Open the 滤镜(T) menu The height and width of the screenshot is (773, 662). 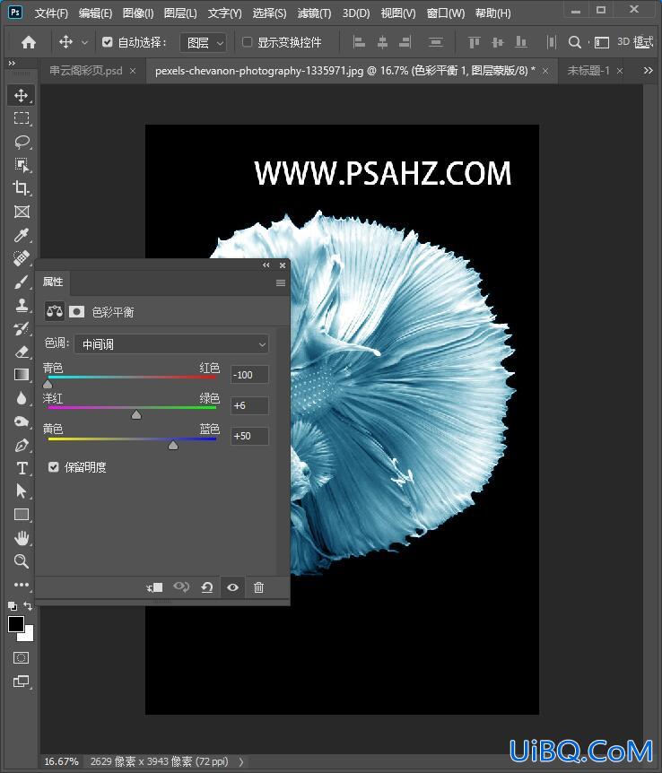(314, 13)
